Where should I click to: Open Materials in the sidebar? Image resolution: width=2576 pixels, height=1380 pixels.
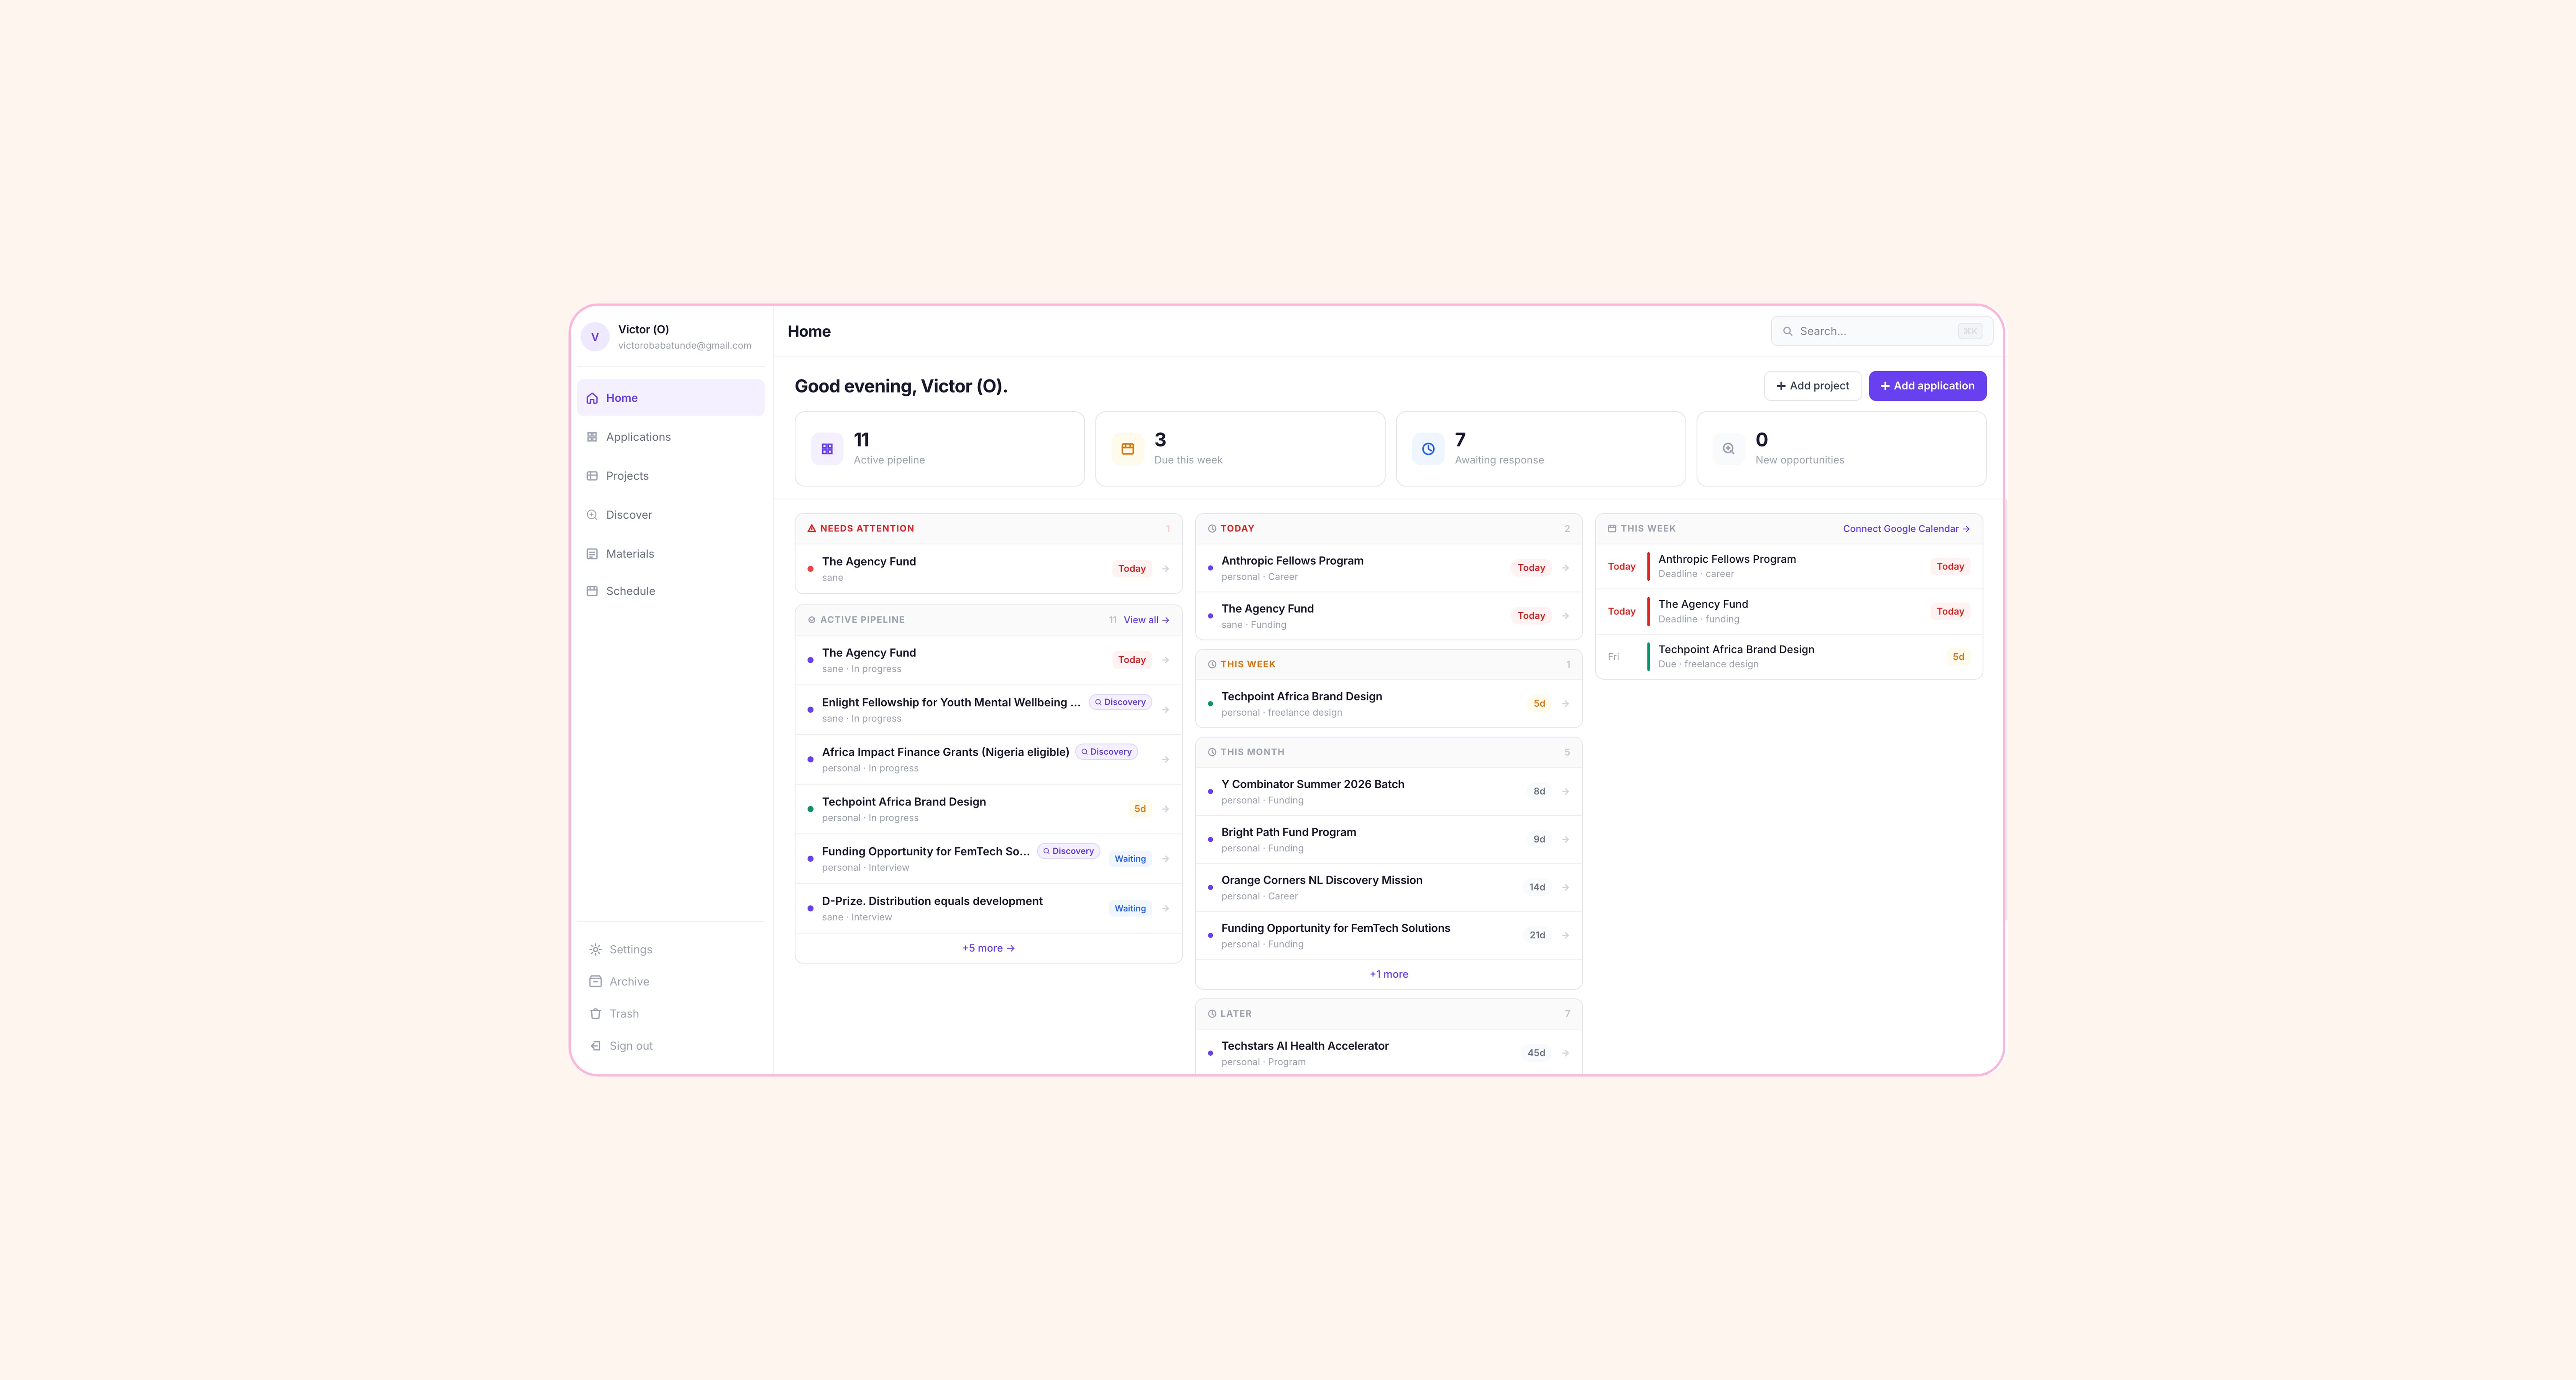click(670, 554)
